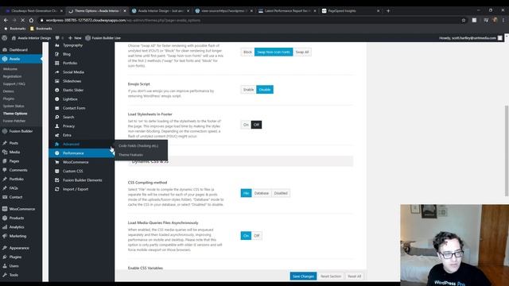Click the Marketing megaphone icon
Image resolution: width=509 pixels, height=286 pixels.
[x=5, y=236]
